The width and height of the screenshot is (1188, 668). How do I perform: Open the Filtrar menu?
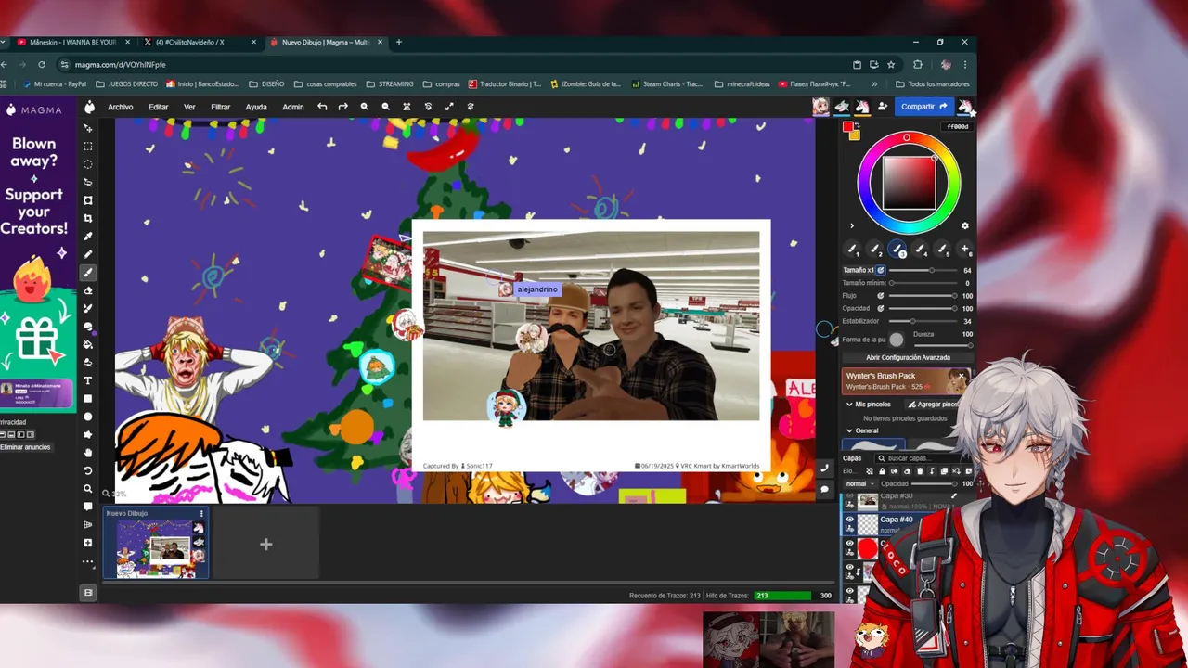coord(220,107)
